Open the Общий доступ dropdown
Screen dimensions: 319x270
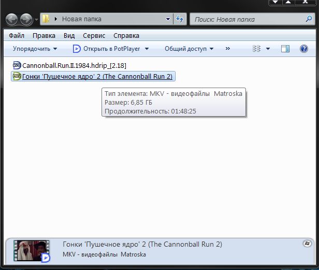tap(189, 49)
